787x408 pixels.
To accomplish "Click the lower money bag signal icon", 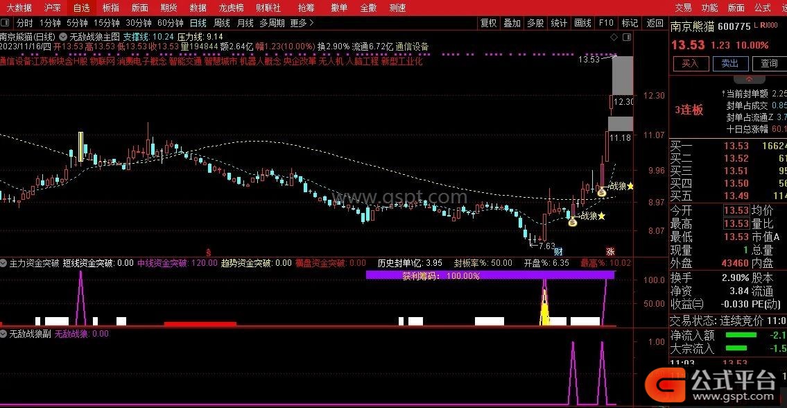I will pyautogui.click(x=572, y=221).
